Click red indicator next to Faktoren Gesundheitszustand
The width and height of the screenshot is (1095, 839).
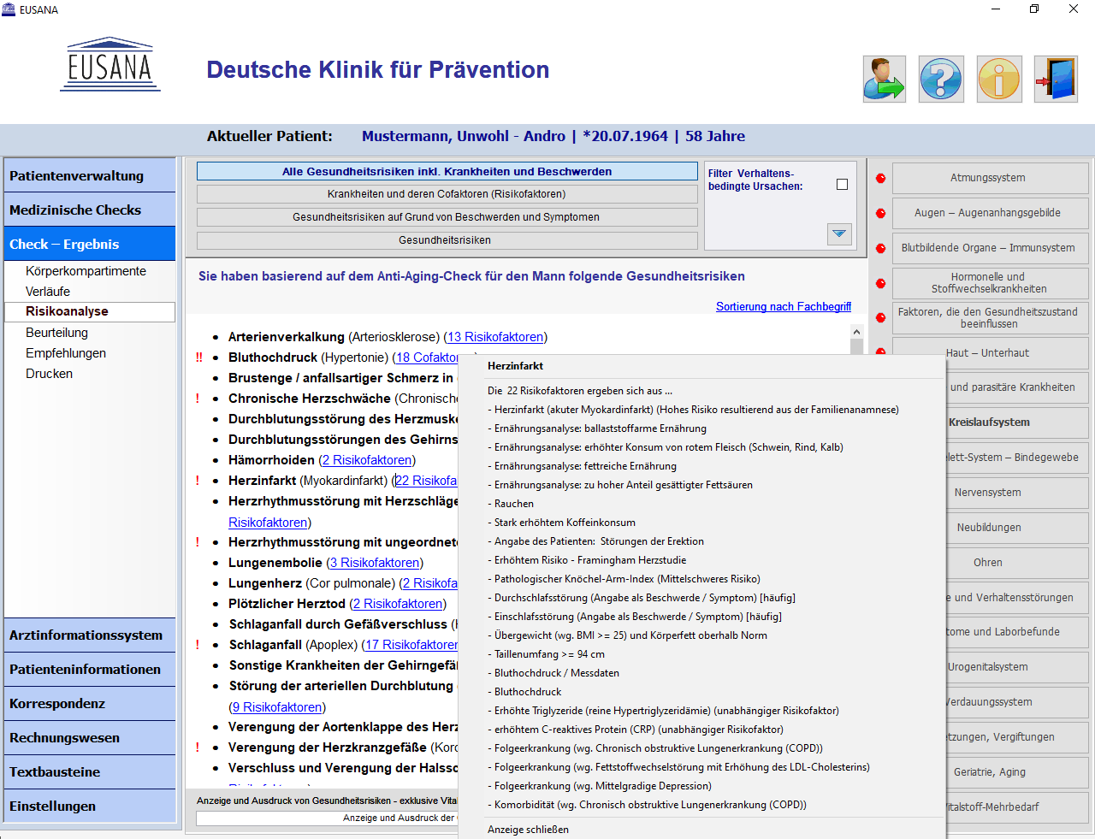(880, 318)
